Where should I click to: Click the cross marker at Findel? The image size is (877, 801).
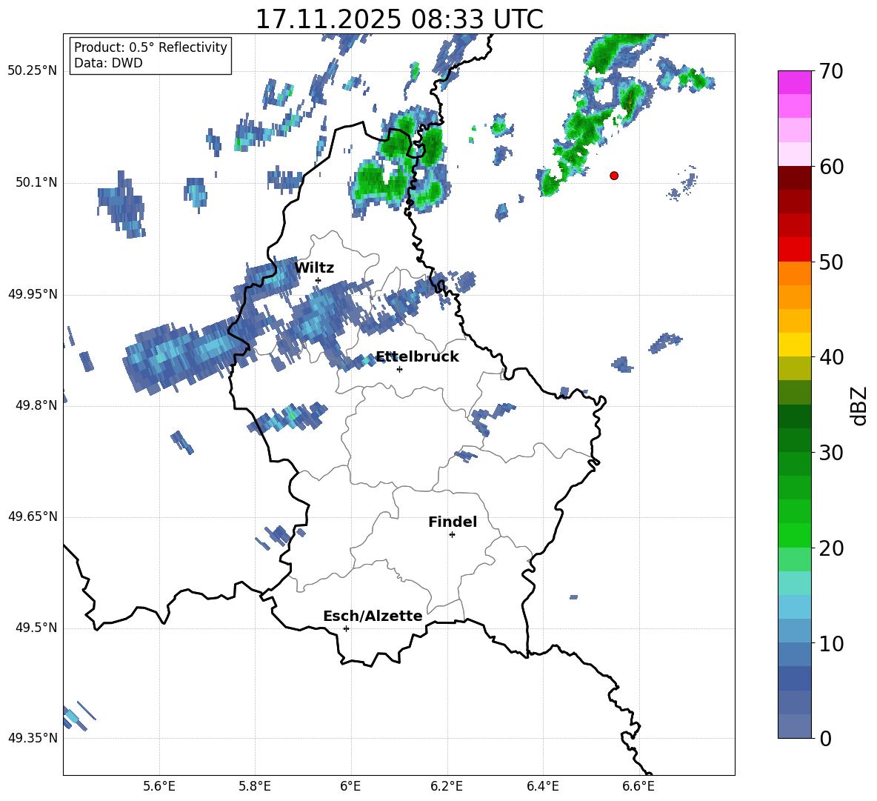click(452, 535)
